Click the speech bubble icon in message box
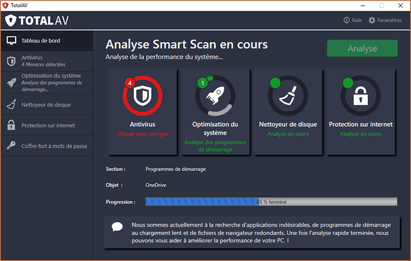 [117, 227]
